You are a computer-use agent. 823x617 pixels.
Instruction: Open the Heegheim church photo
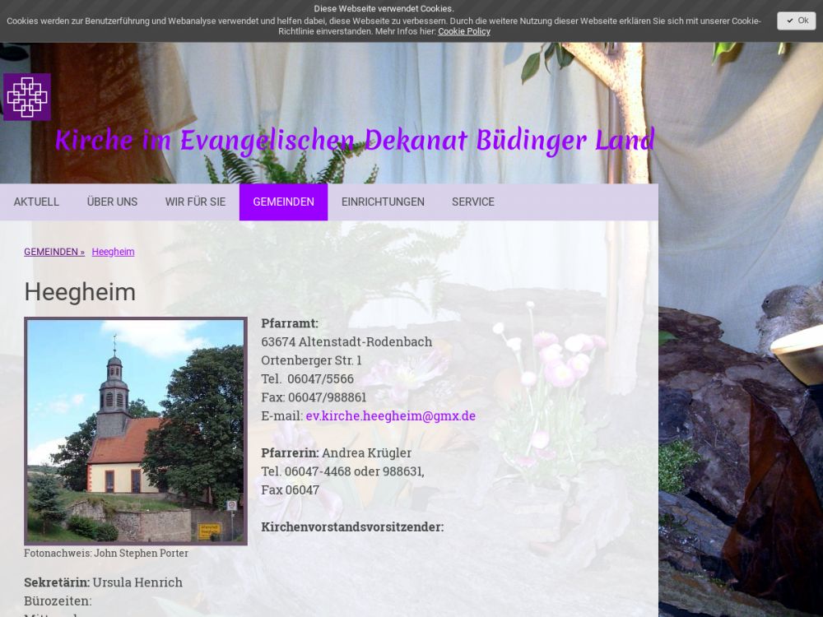pos(136,430)
